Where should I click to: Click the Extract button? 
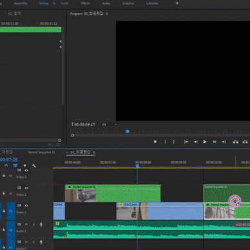[245, 142]
